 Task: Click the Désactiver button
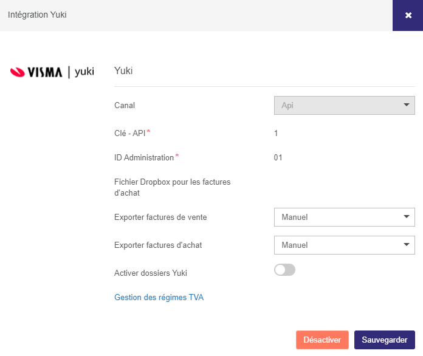[x=322, y=340]
